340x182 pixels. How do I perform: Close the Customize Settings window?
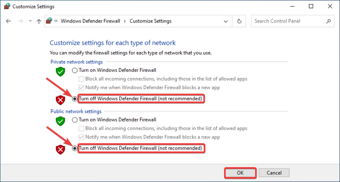click(330, 6)
